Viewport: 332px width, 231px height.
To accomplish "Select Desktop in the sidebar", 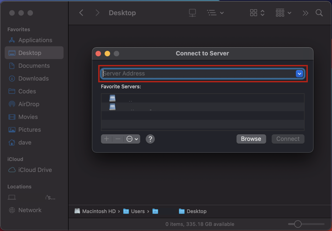I will [34, 53].
